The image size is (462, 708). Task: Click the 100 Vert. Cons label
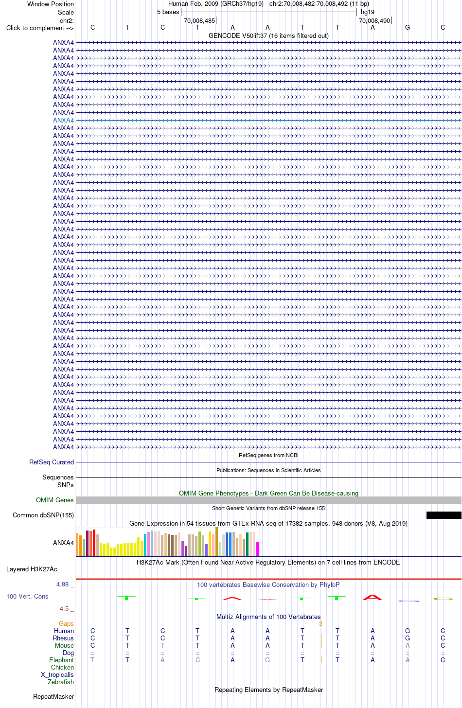coord(28,596)
